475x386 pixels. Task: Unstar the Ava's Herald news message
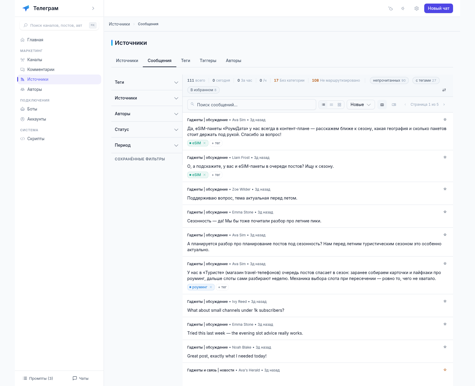pyautogui.click(x=445, y=370)
